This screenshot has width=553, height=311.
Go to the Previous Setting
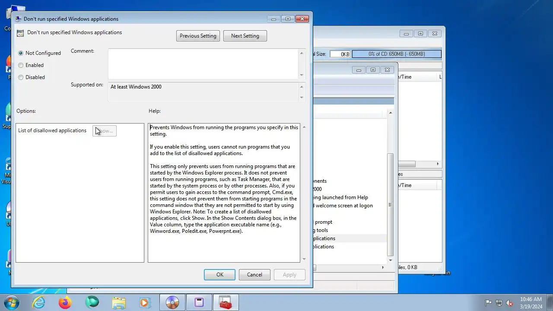point(198,36)
